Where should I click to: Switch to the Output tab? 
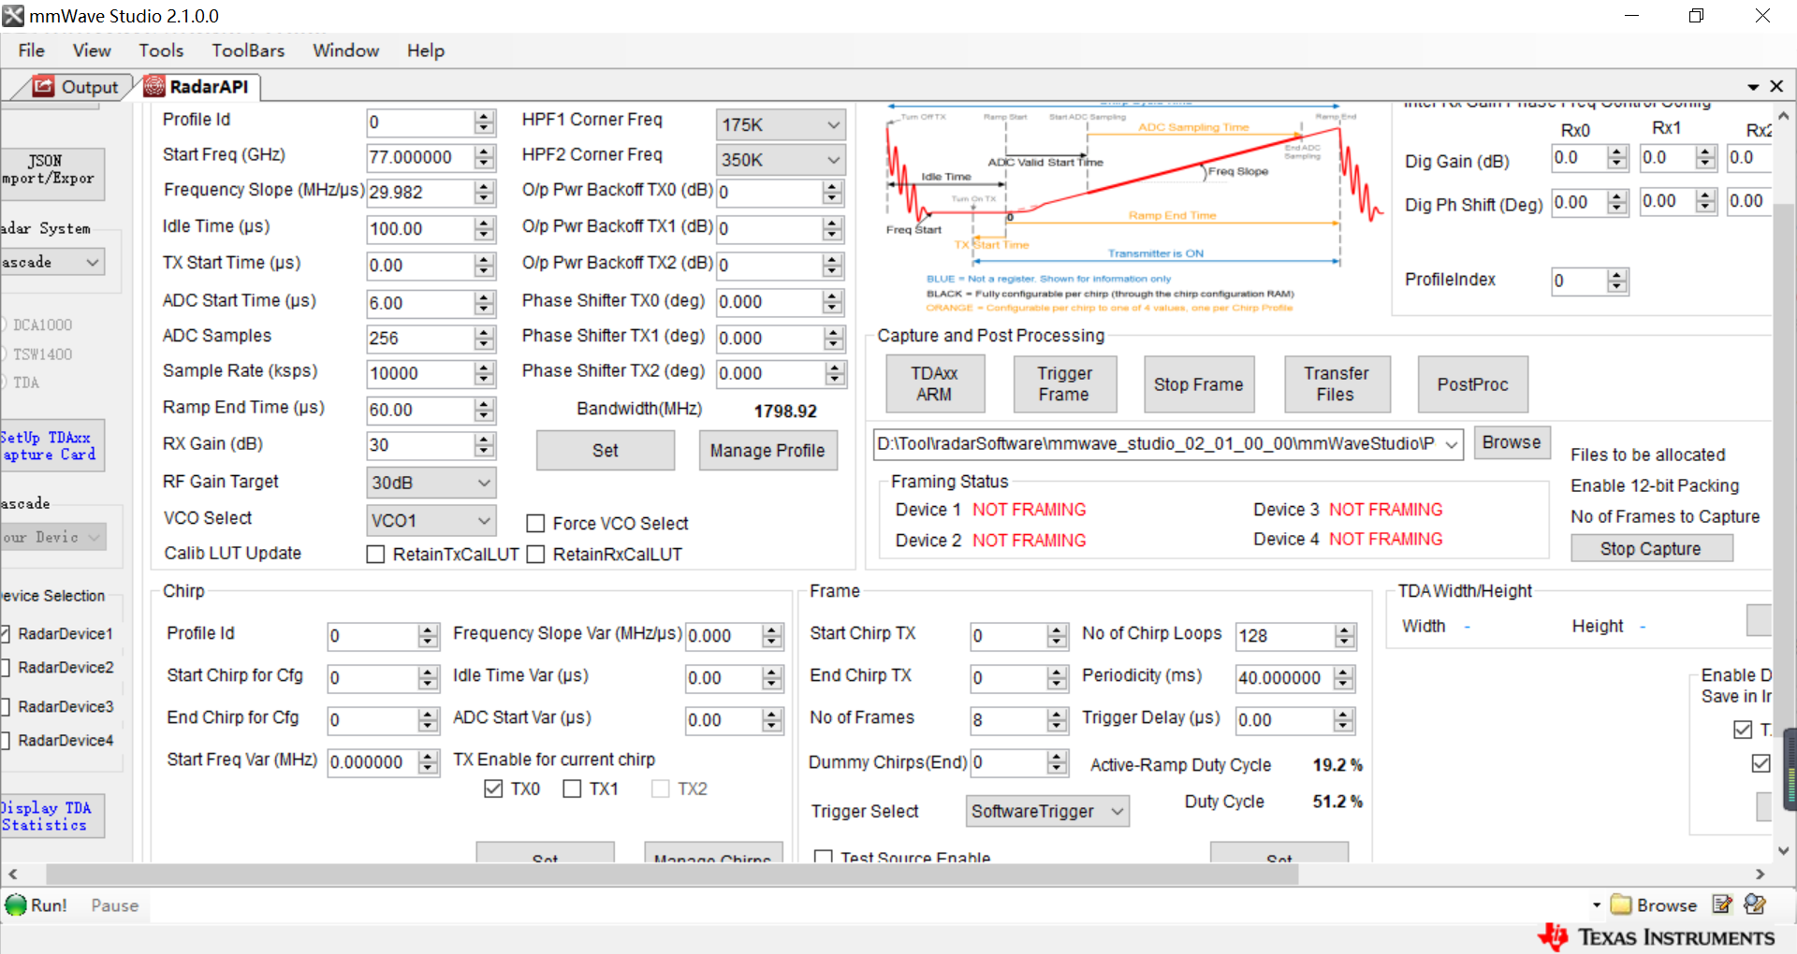pos(77,87)
